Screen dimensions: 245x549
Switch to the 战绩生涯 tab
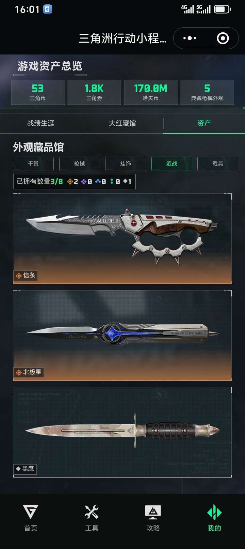(x=41, y=123)
